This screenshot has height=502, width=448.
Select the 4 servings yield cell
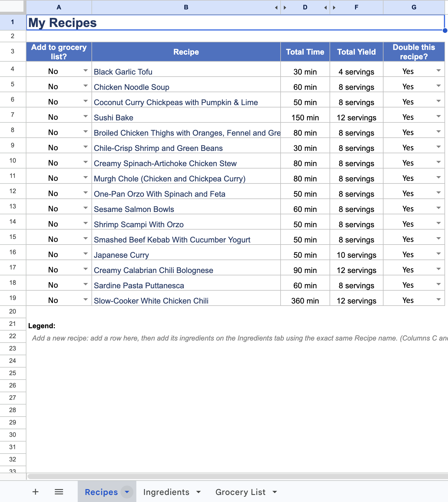[x=357, y=69]
